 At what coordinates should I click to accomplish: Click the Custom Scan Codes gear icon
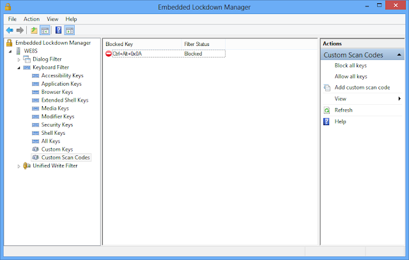[36, 158]
